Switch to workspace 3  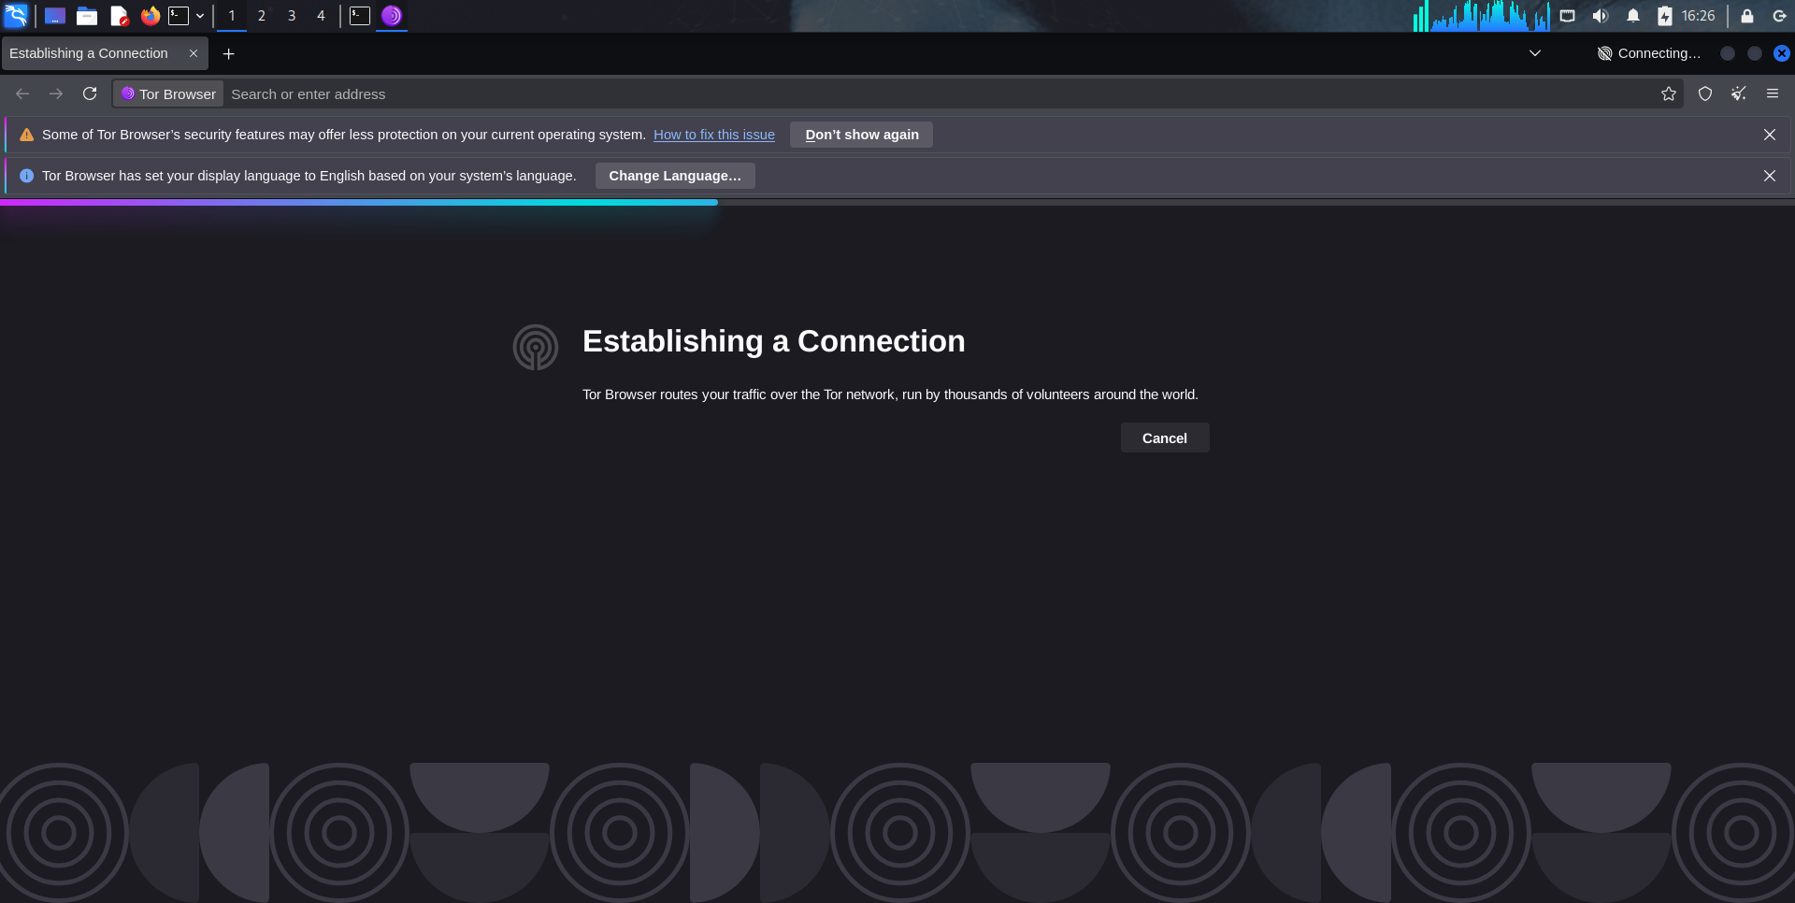tap(292, 16)
